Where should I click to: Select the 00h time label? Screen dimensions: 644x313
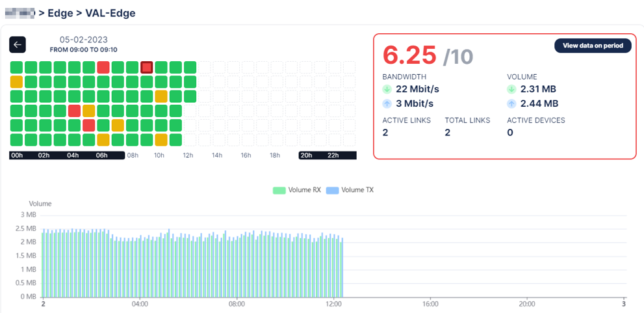(x=17, y=156)
